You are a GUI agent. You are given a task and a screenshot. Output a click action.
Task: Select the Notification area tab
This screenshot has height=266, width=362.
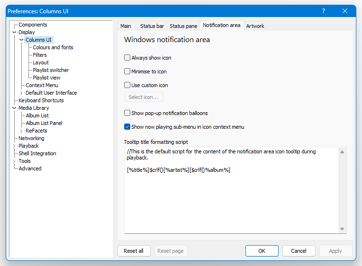[x=222, y=25]
